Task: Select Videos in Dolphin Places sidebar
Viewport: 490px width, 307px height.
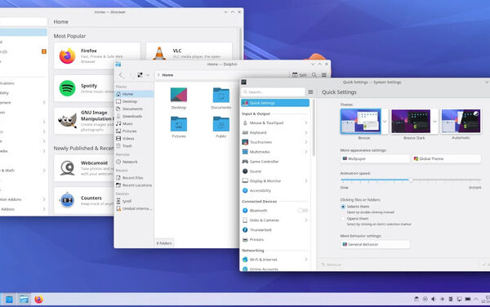Action: 134,138
